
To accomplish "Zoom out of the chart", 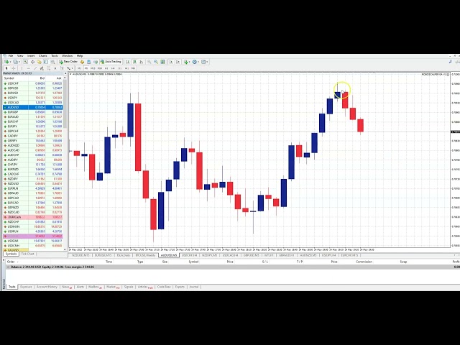I will coord(156,62).
